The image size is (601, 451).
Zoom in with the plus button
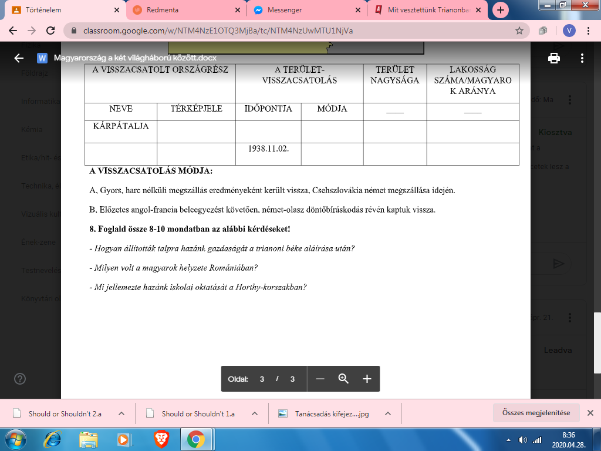tap(367, 379)
